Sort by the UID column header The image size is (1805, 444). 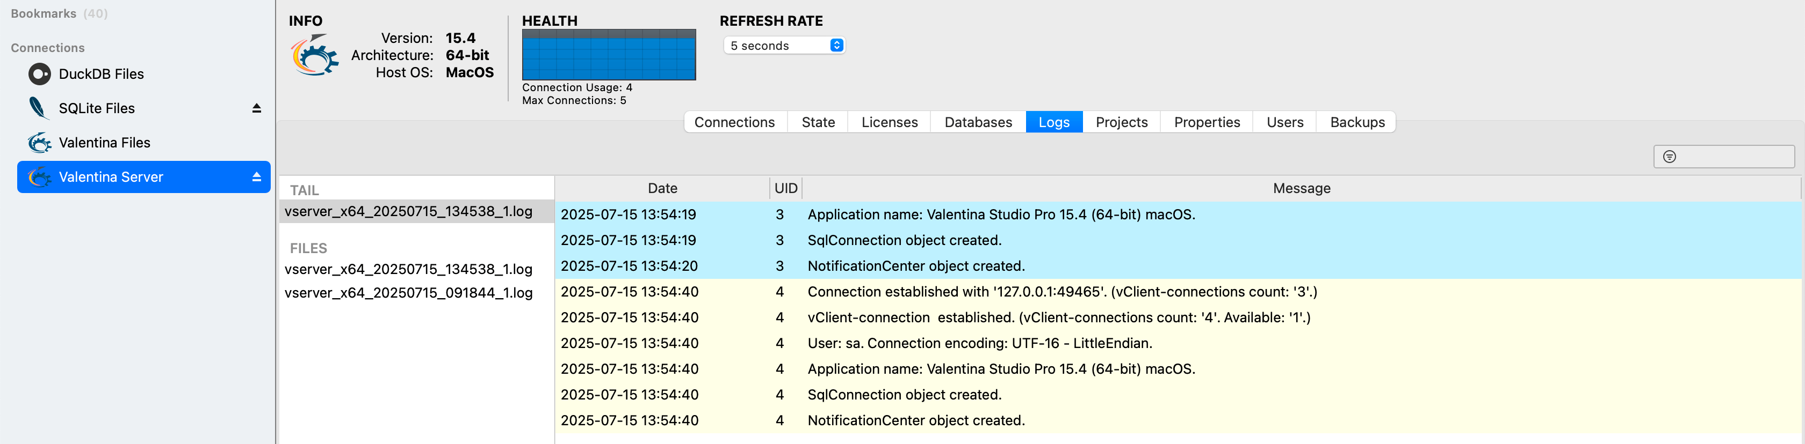click(x=785, y=188)
